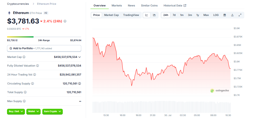
Task: Click the volume bars below chart
Action: pyautogui.click(x=161, y=107)
